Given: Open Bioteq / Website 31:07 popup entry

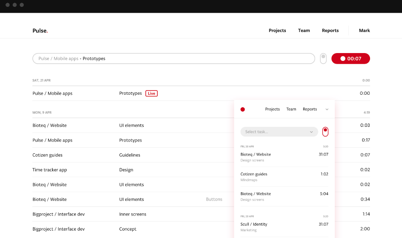Looking at the screenshot, I should [284, 157].
